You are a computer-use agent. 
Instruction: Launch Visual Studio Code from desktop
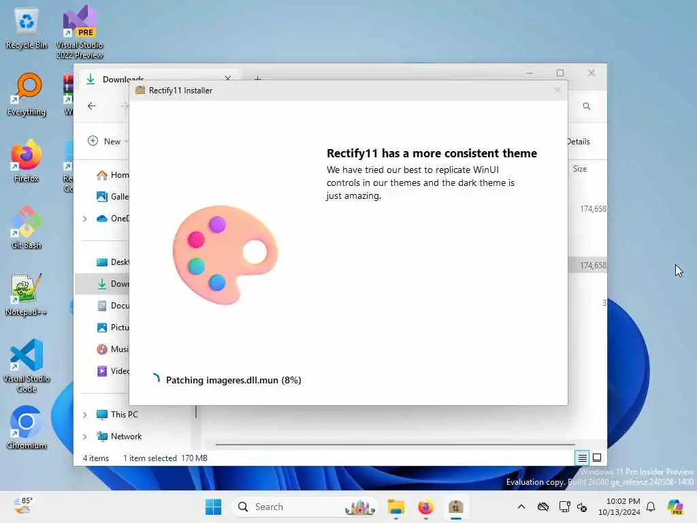(27, 366)
